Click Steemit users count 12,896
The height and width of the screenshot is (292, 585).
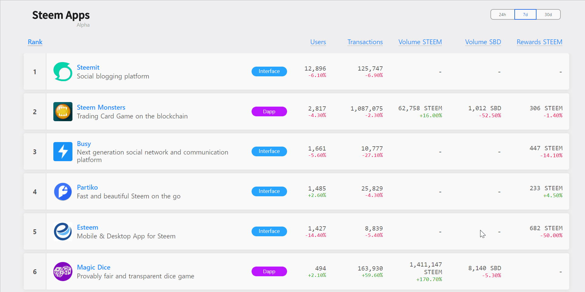tap(315, 69)
